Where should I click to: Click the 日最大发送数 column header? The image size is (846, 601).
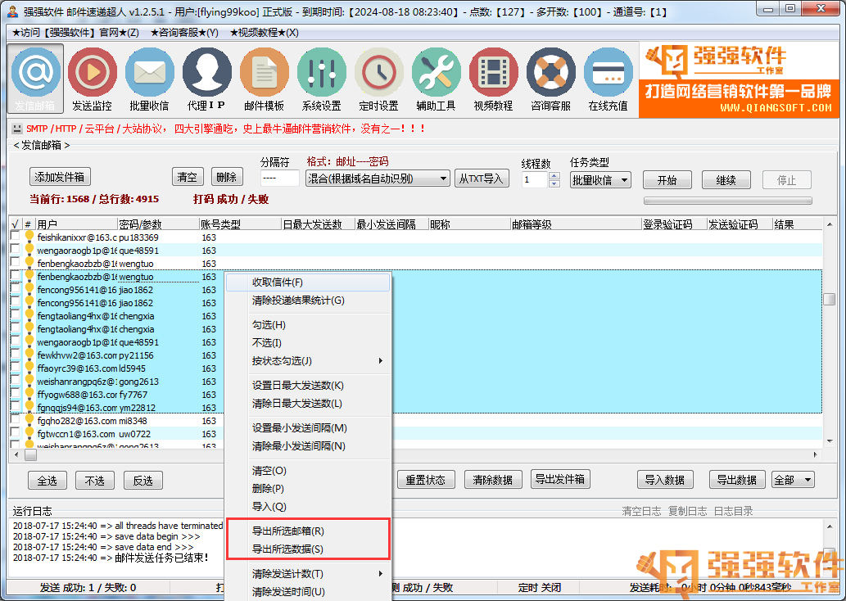click(x=319, y=224)
